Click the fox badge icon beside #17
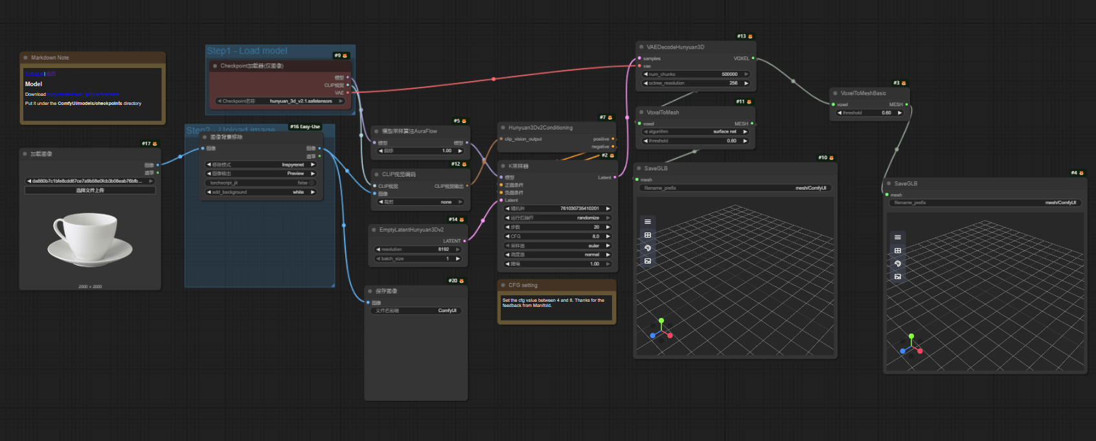Viewport: 1096px width, 441px height. click(154, 144)
